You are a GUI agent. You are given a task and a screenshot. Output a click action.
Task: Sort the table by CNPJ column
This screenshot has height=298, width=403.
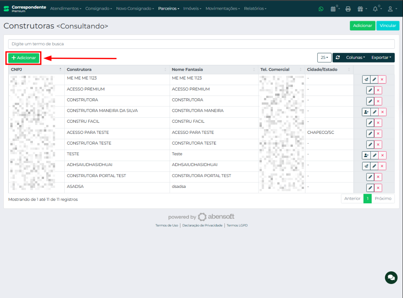pyautogui.click(x=36, y=70)
